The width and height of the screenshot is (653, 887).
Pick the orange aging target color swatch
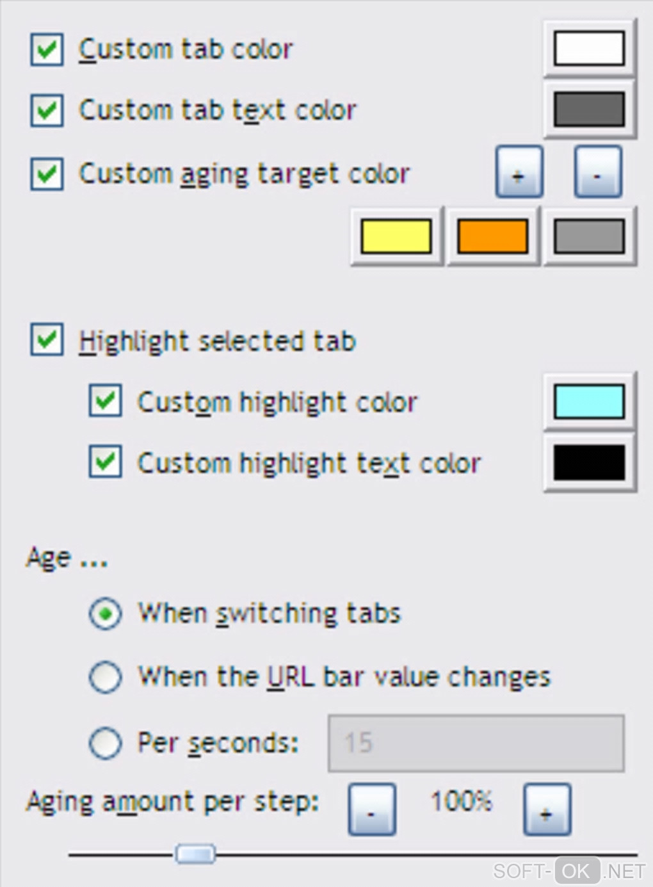(x=492, y=236)
